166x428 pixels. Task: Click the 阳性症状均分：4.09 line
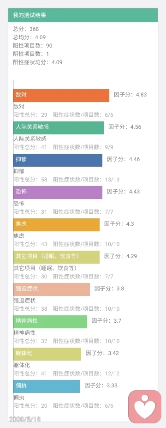[x=38, y=62]
